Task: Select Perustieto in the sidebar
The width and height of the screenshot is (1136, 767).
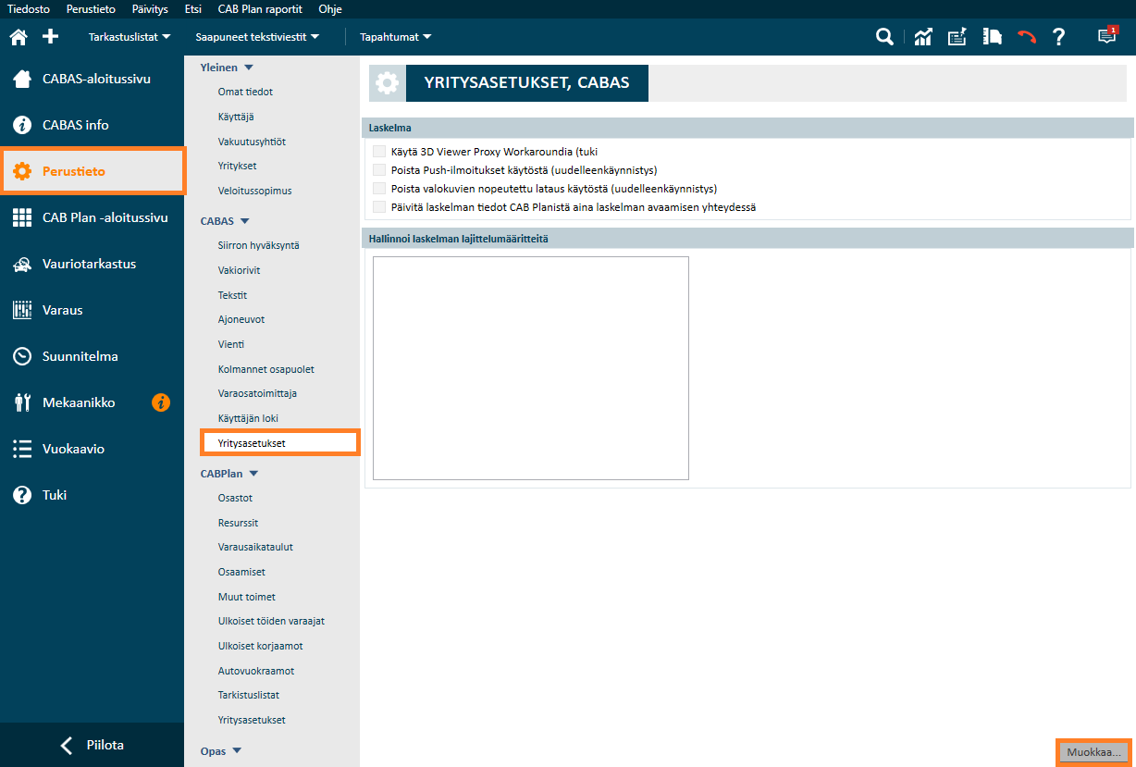Action: (93, 171)
